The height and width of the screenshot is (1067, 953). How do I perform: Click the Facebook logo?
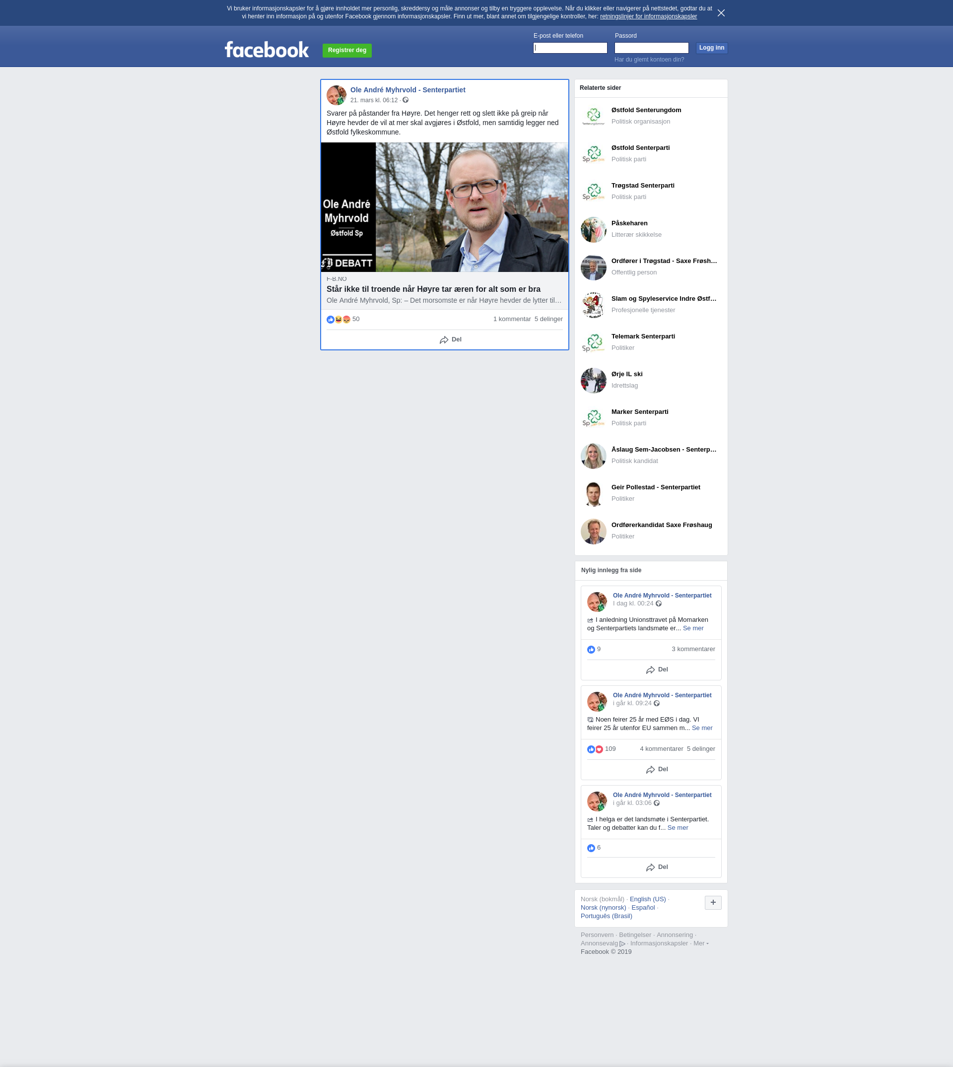coord(267,50)
